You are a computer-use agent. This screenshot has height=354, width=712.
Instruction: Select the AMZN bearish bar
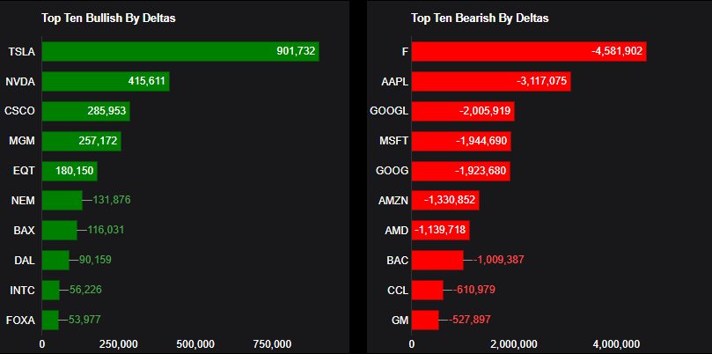445,201
